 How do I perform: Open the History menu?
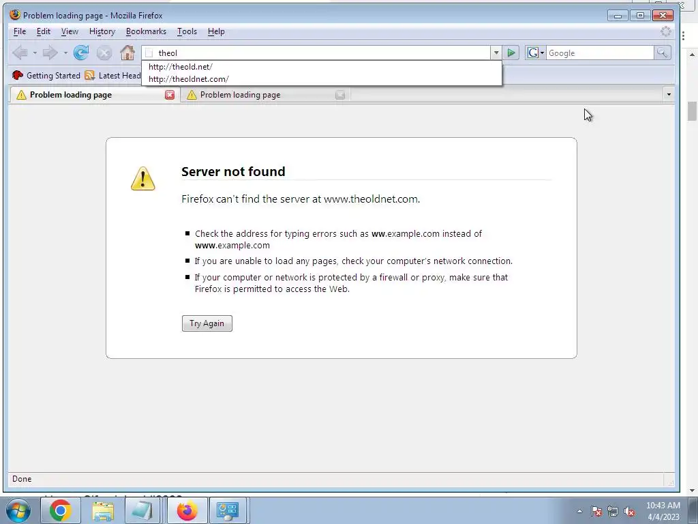click(102, 31)
